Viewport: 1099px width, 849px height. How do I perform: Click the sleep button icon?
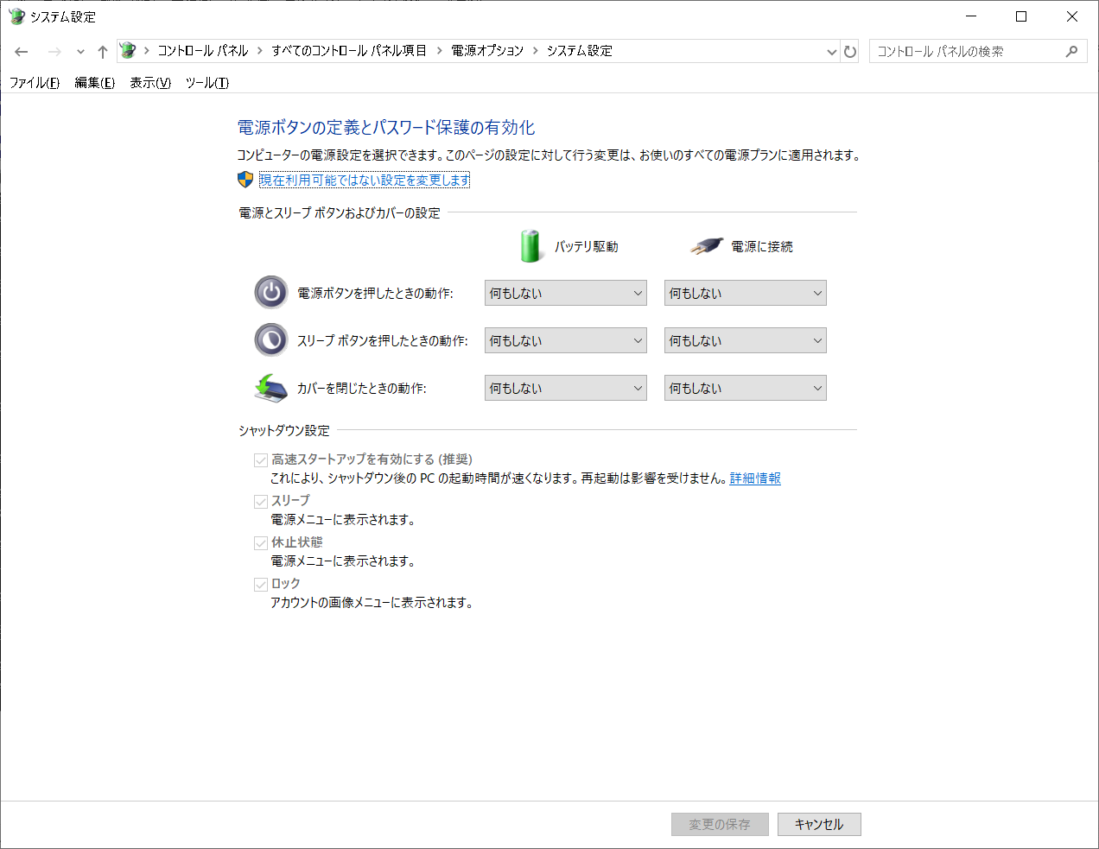(x=270, y=339)
